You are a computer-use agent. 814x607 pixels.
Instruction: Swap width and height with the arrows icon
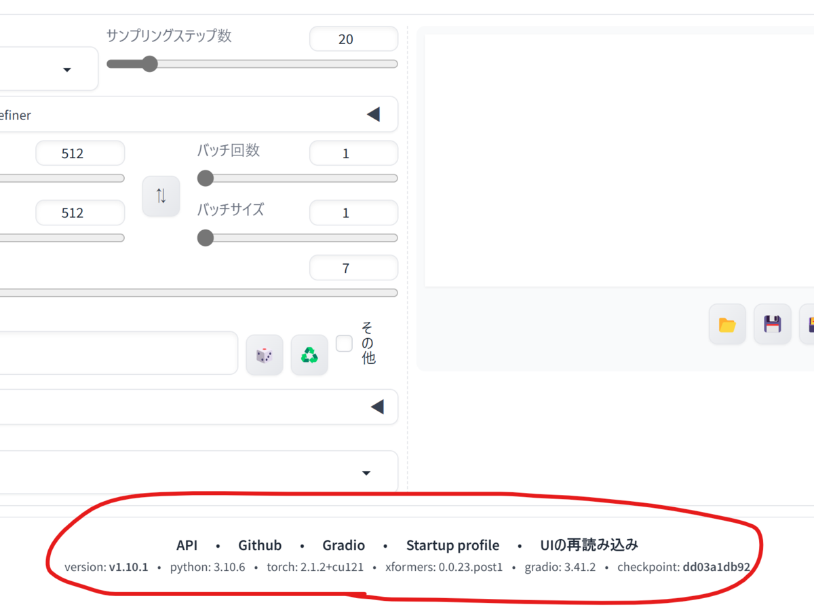161,196
